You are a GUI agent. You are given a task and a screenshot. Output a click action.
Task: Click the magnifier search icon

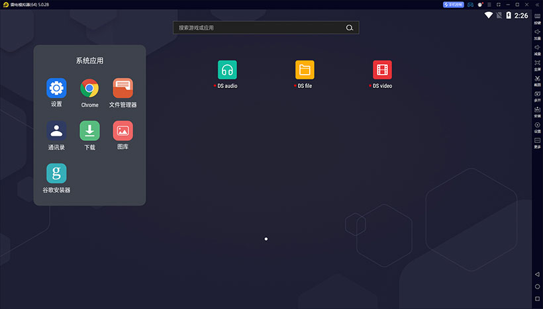tap(350, 28)
